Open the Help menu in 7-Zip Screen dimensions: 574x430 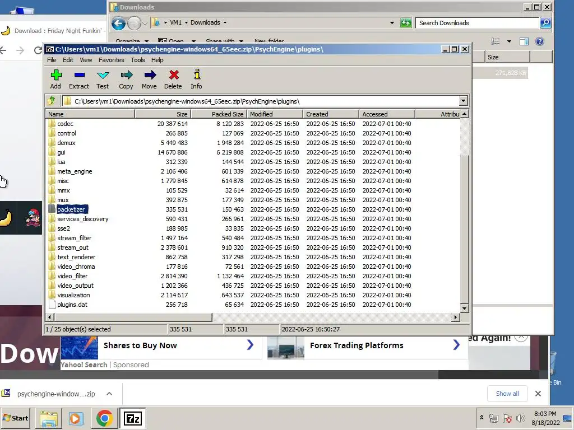pos(158,60)
